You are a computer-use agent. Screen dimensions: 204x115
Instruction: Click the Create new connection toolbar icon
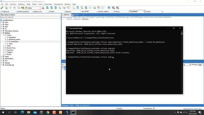pyautogui.click(x=2, y=8)
